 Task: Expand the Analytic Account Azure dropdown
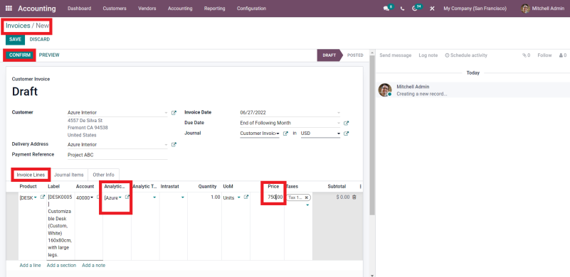120,197
